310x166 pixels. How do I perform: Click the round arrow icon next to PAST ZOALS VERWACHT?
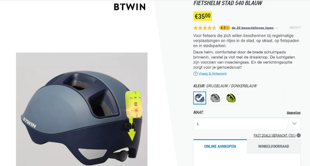(x=299, y=135)
